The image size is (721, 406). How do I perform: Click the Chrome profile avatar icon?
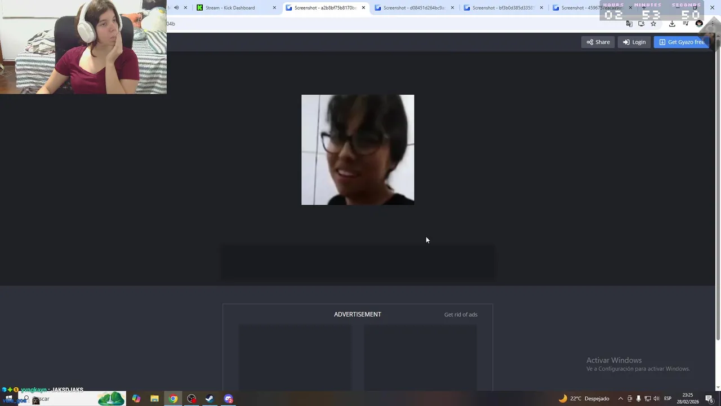click(699, 24)
